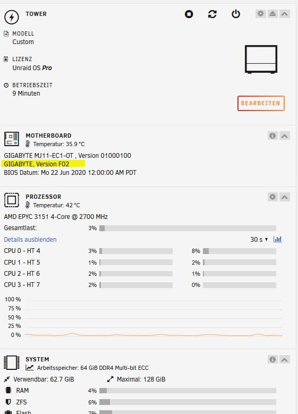Click the CPU usage graph line
The image size is (298, 414).
154,335
